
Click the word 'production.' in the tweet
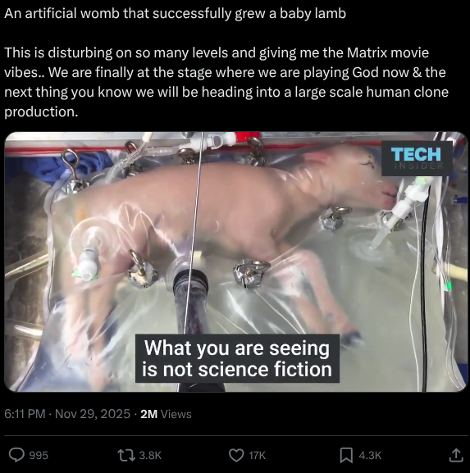point(41,112)
